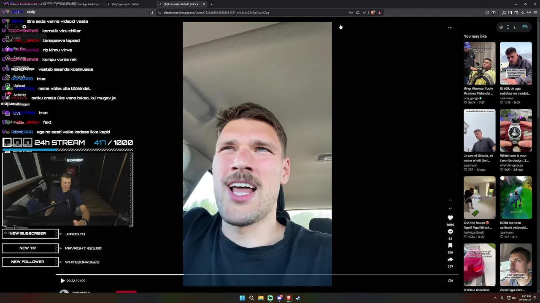This screenshot has width=540, height=303.
Task: Open the Brave hamburger menu
Action: click(x=536, y=13)
